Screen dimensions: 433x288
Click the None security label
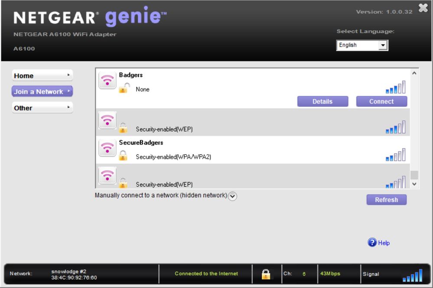pyautogui.click(x=143, y=89)
